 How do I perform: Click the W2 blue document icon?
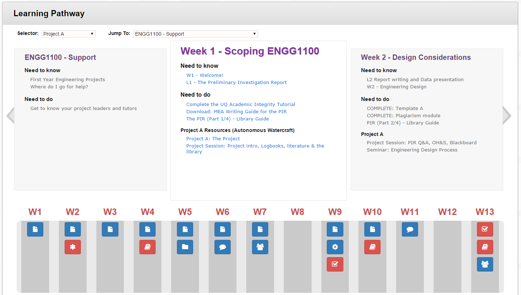pos(73,229)
